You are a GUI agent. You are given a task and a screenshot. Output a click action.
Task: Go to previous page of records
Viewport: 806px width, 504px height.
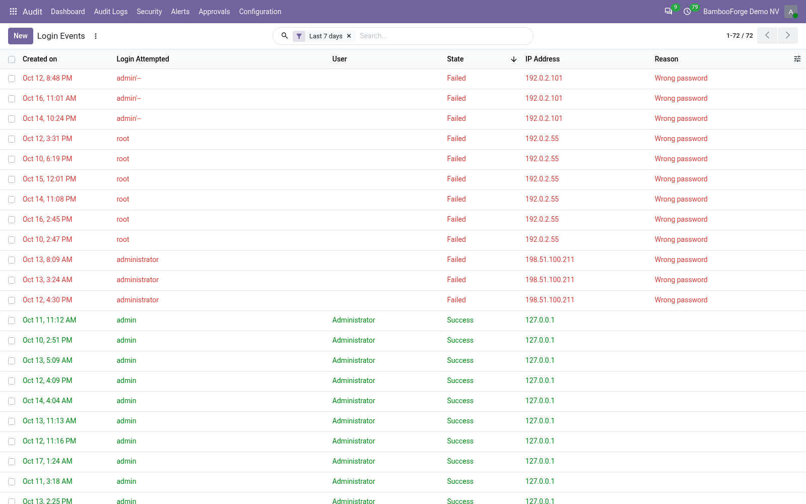click(x=767, y=35)
